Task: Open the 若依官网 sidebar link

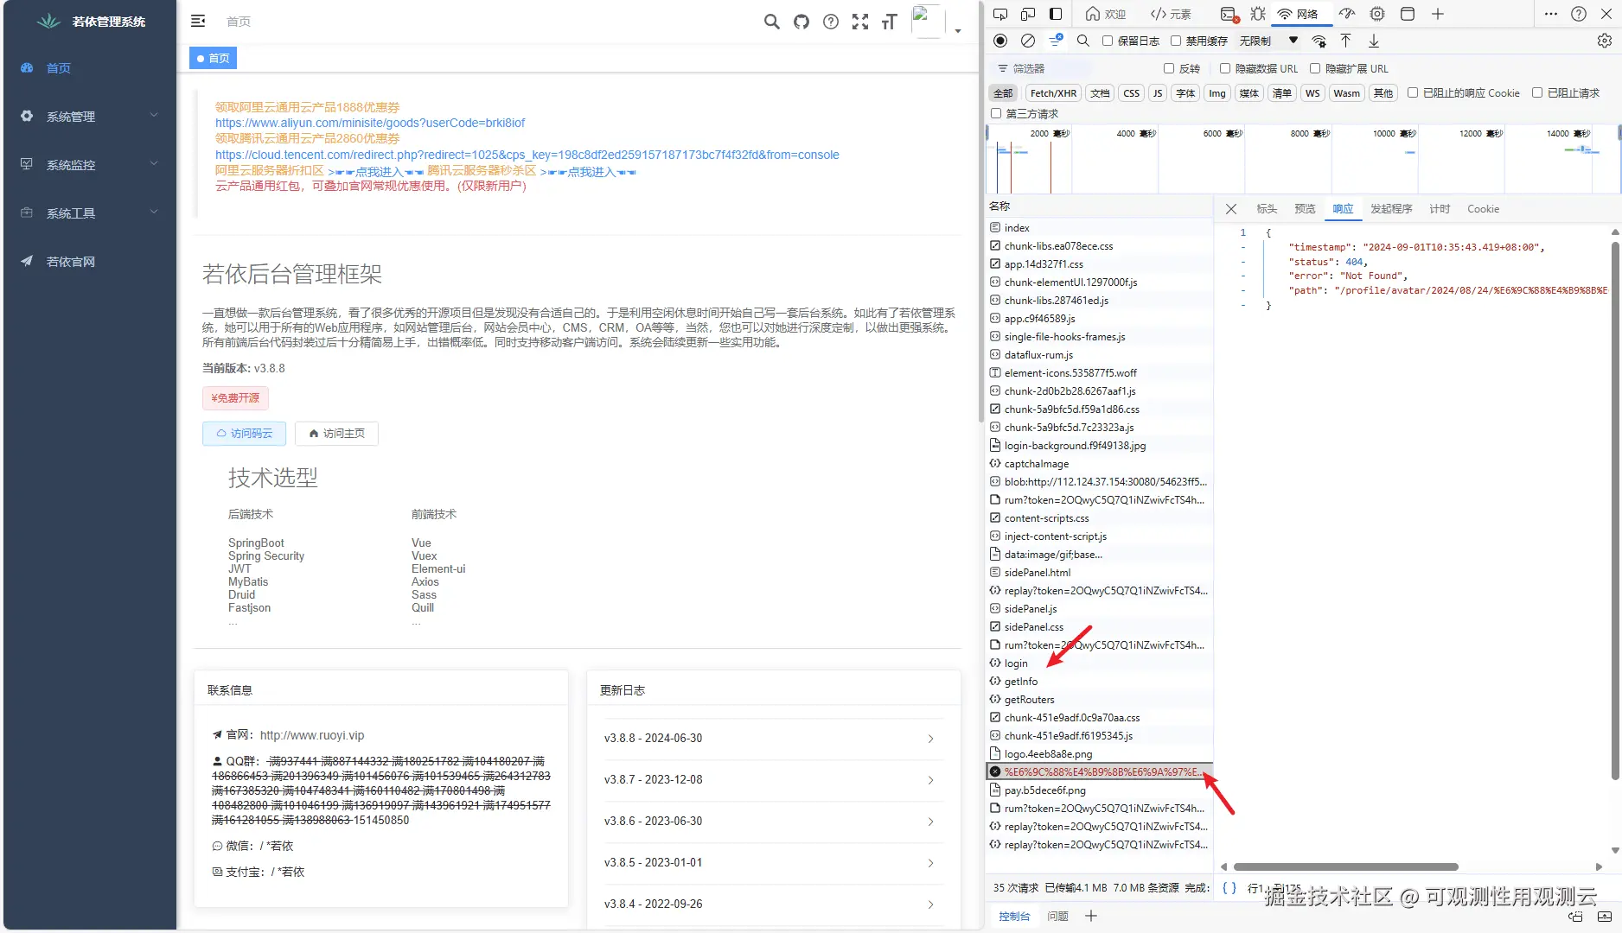Action: pos(90,261)
